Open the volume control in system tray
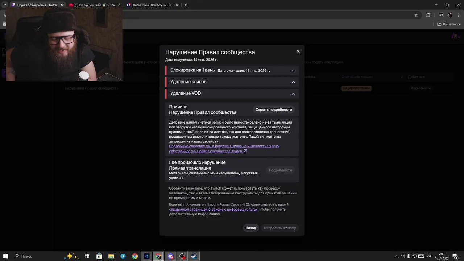Image resolution: width=464 pixels, height=261 pixels. click(x=403, y=256)
